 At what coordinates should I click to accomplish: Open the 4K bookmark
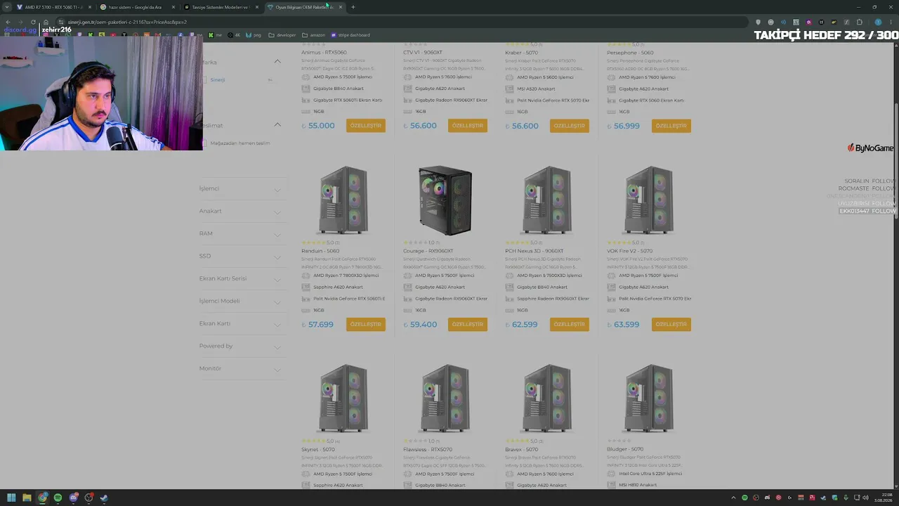[x=233, y=35]
